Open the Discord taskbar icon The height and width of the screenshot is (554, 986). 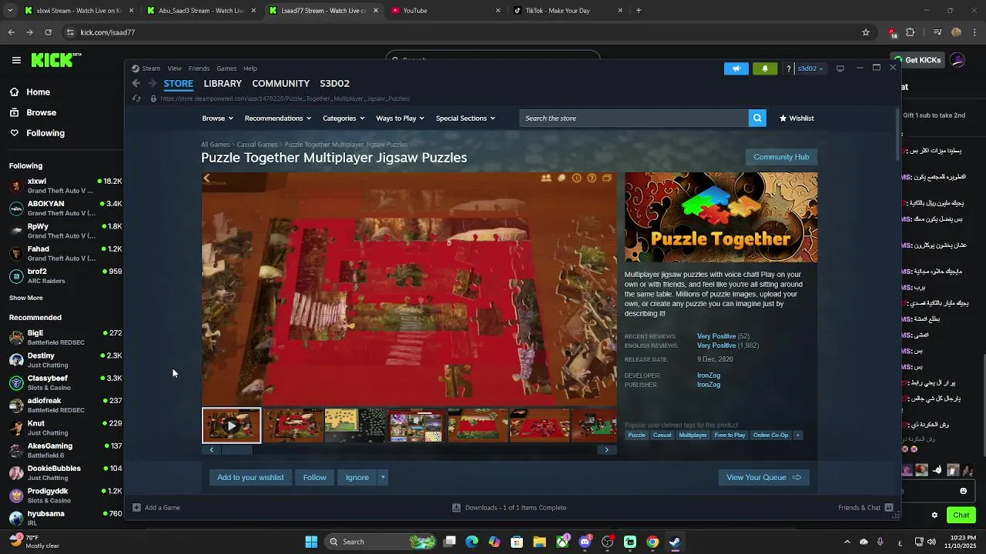585,542
